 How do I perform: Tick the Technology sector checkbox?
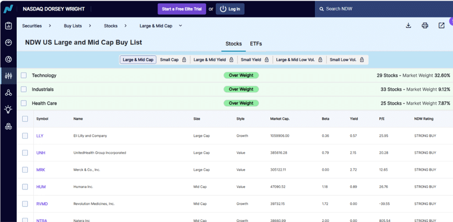[24, 76]
